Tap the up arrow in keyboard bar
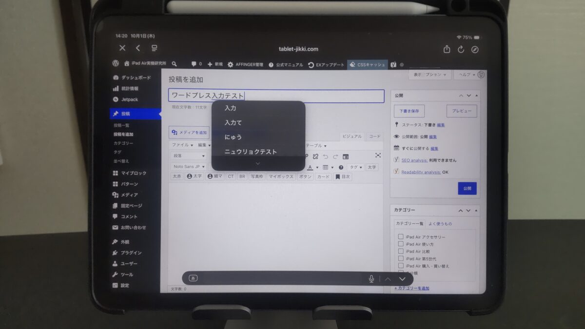This screenshot has width=585, height=329. pyautogui.click(x=388, y=279)
